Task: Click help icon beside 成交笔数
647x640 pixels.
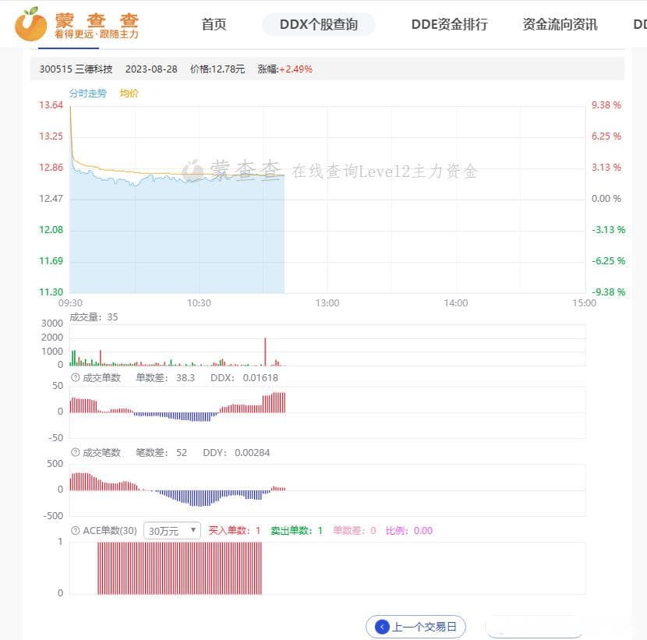Action: (75, 452)
